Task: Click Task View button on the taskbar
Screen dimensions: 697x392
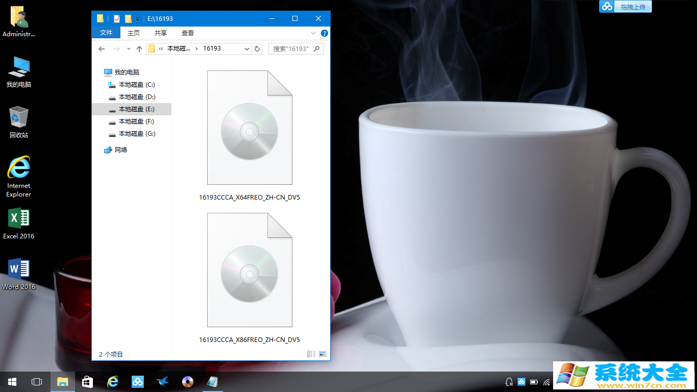Action: click(x=37, y=382)
